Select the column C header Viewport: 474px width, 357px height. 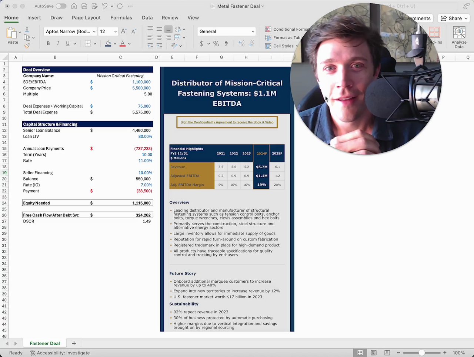point(120,57)
